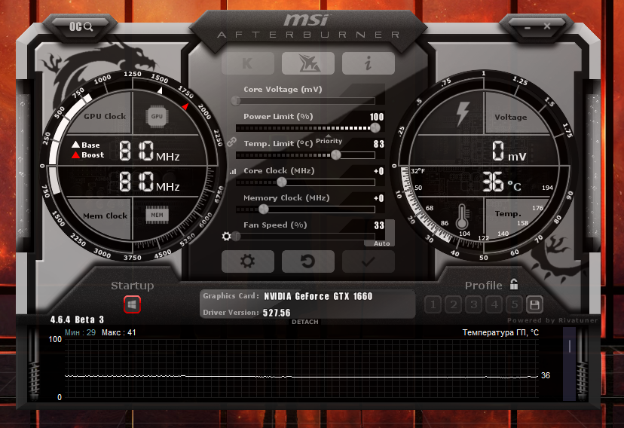Click the Core Voltage slider handle
624x428 pixels.
tap(236, 101)
